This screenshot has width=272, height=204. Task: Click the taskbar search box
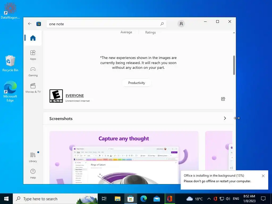[55, 199]
